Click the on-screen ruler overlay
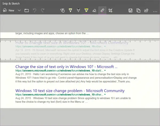The height and width of the screenshot is (126, 160). 80,50
